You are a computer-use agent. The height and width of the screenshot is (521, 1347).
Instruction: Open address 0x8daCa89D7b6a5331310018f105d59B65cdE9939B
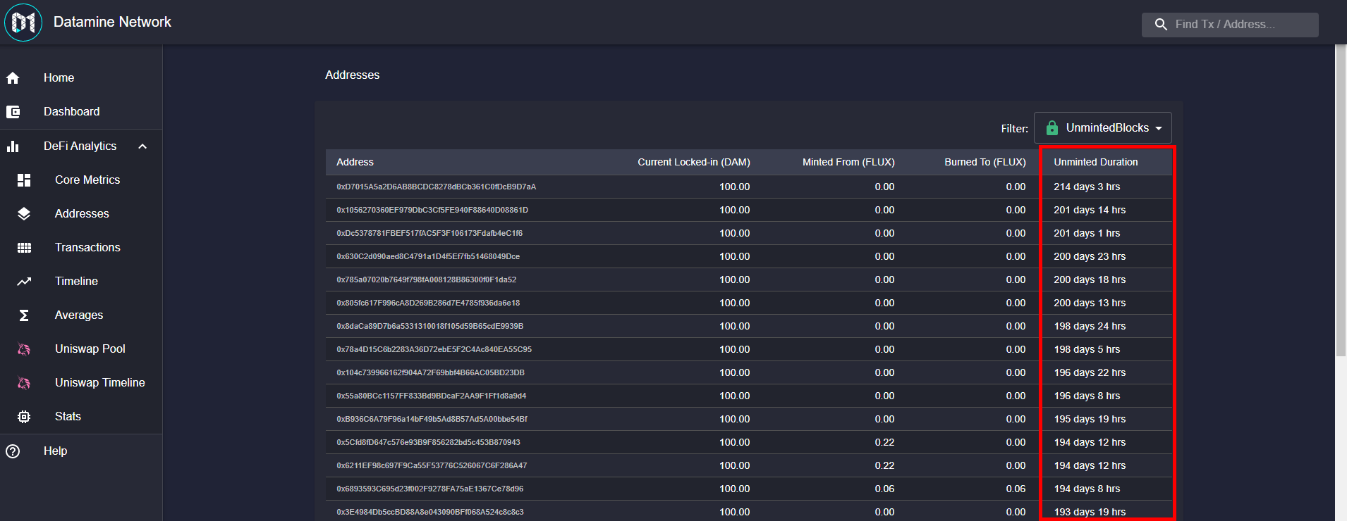coord(429,326)
